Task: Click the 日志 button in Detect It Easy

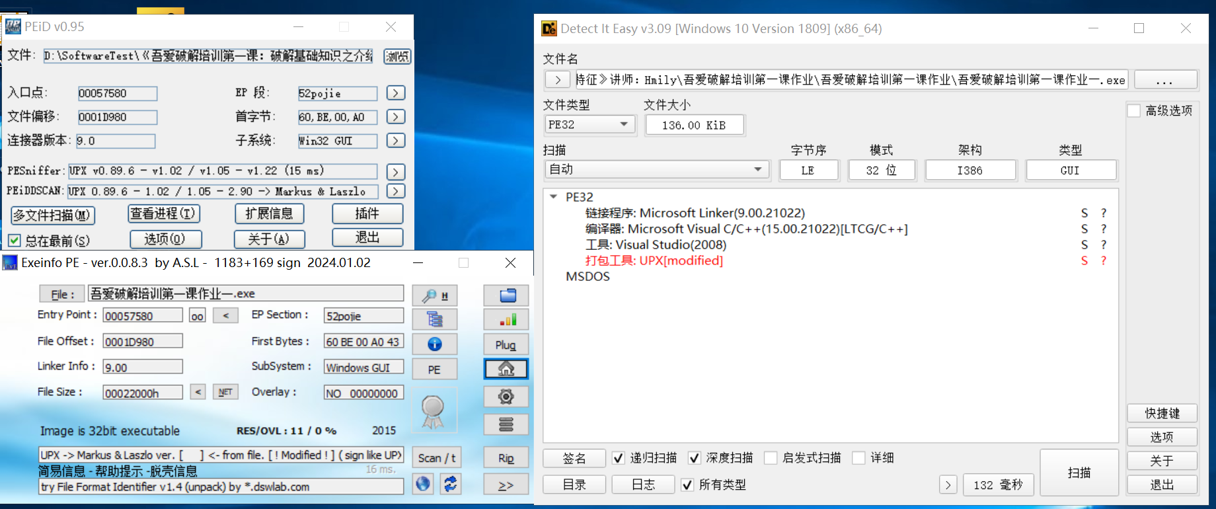Action: (x=643, y=485)
